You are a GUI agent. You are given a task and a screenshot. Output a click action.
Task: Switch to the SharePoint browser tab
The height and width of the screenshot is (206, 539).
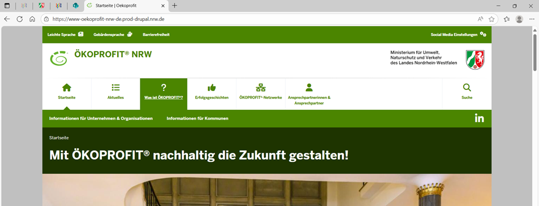(x=76, y=6)
